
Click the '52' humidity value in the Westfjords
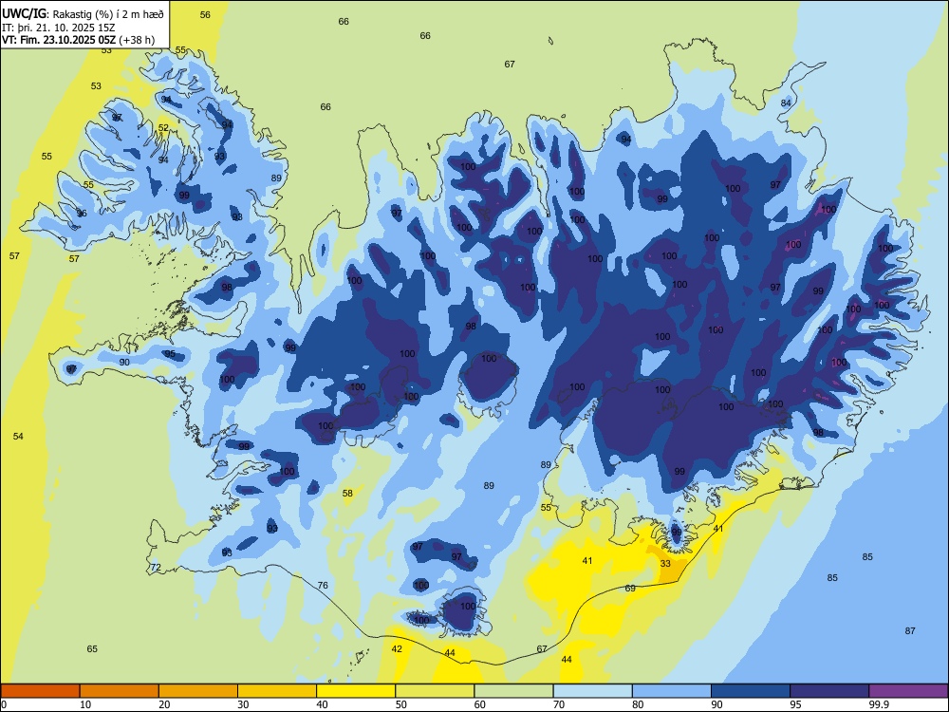pyautogui.click(x=163, y=128)
